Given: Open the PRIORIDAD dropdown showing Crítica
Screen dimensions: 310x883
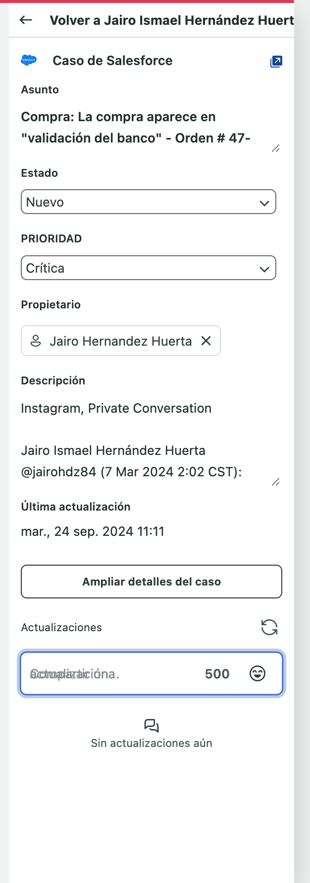Looking at the screenshot, I should point(149,268).
